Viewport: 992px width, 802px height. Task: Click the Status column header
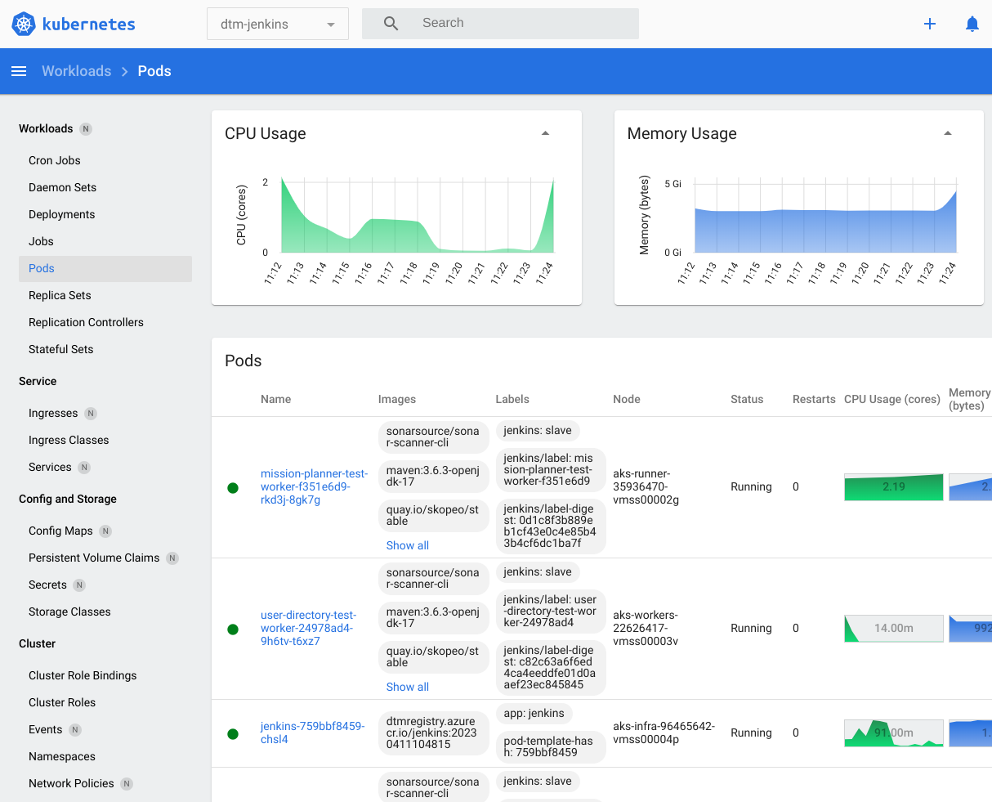point(747,399)
